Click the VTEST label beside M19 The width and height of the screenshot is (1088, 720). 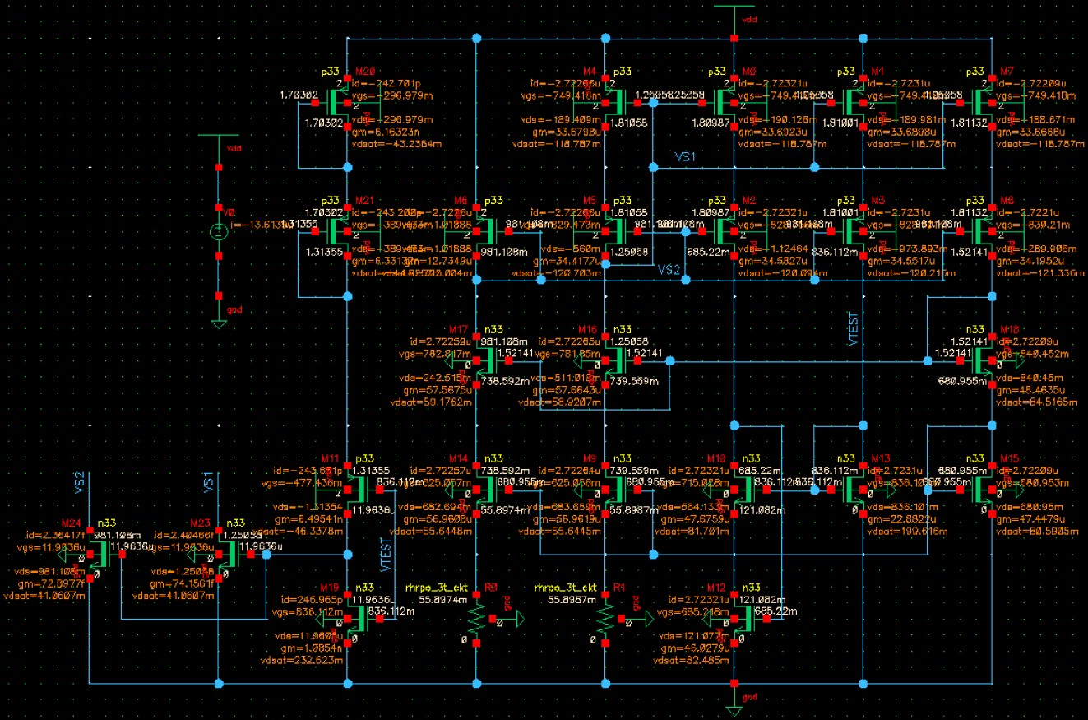point(386,553)
